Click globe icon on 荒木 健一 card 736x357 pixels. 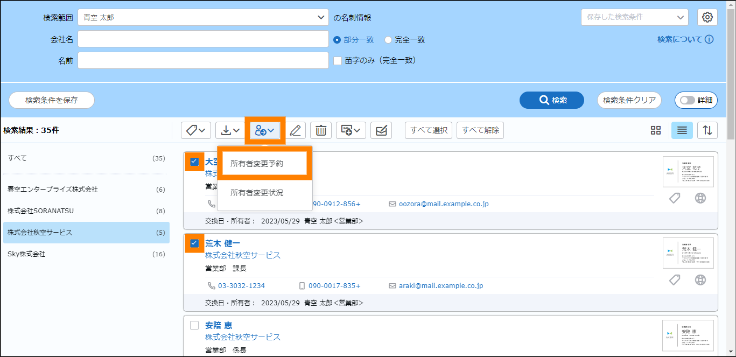pos(700,280)
